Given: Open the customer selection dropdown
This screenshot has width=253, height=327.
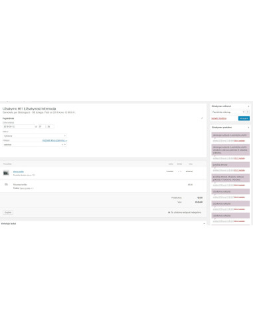Looking at the screenshot, I should [35, 145].
